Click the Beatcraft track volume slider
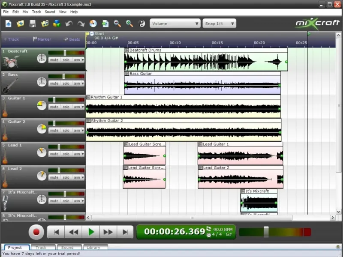343x257 pixels. [x=65, y=53]
